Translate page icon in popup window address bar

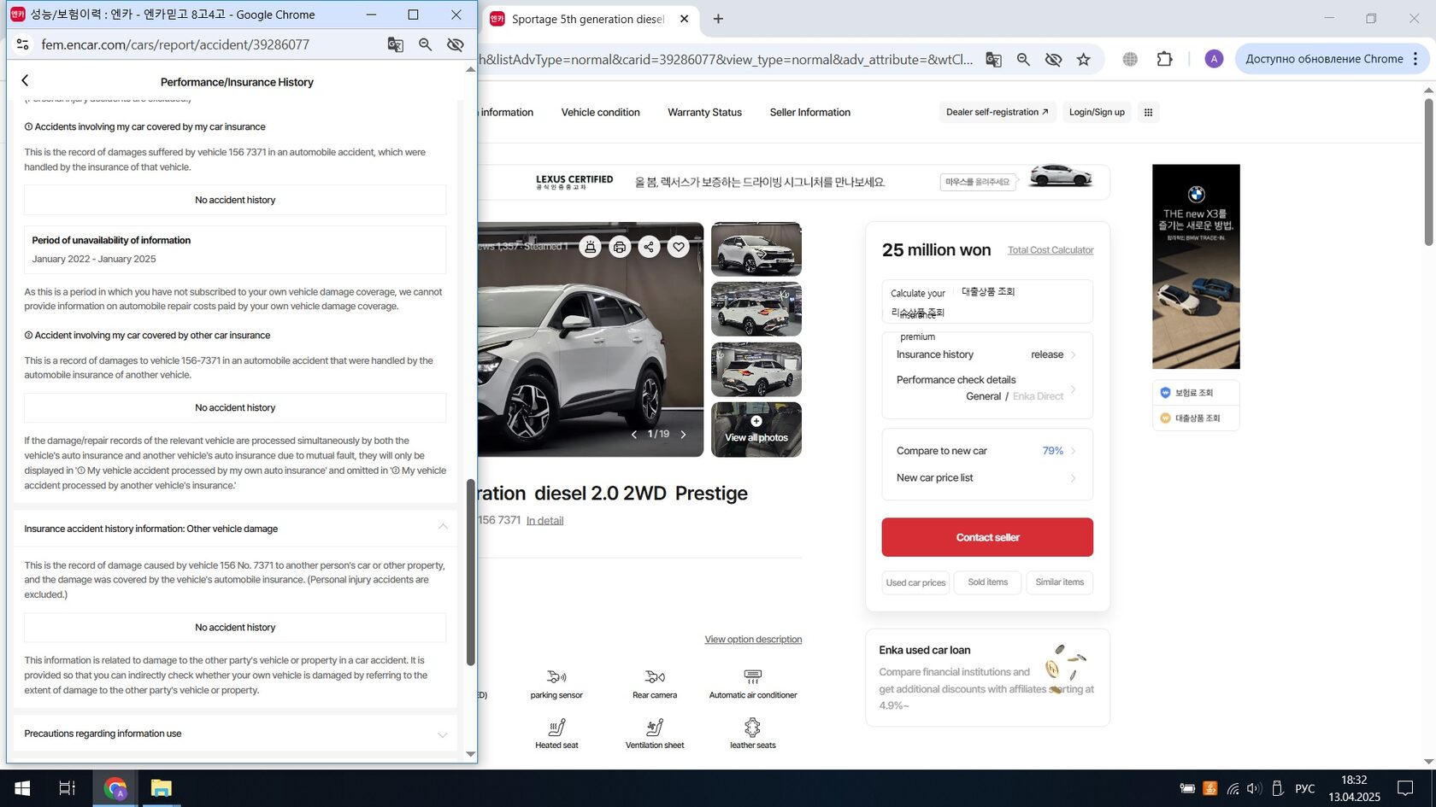pyautogui.click(x=395, y=44)
